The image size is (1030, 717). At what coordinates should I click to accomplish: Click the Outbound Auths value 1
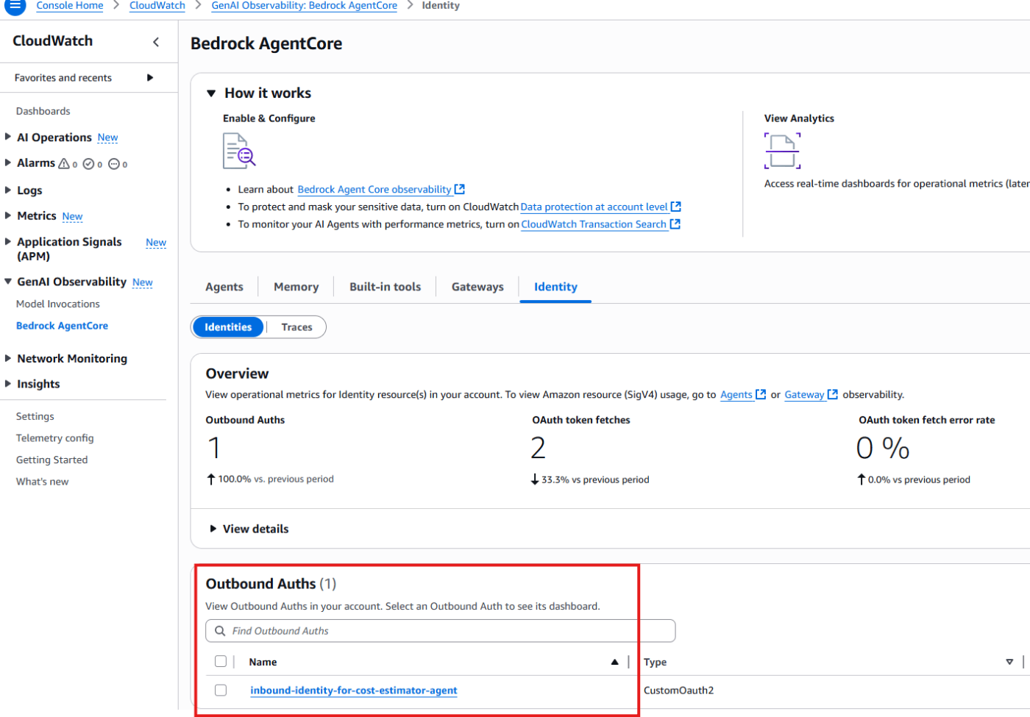coord(214,448)
